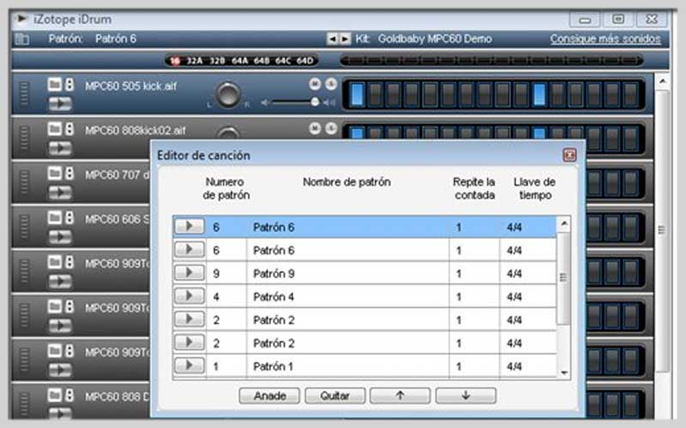Select the 64A pattern section

pyautogui.click(x=240, y=61)
